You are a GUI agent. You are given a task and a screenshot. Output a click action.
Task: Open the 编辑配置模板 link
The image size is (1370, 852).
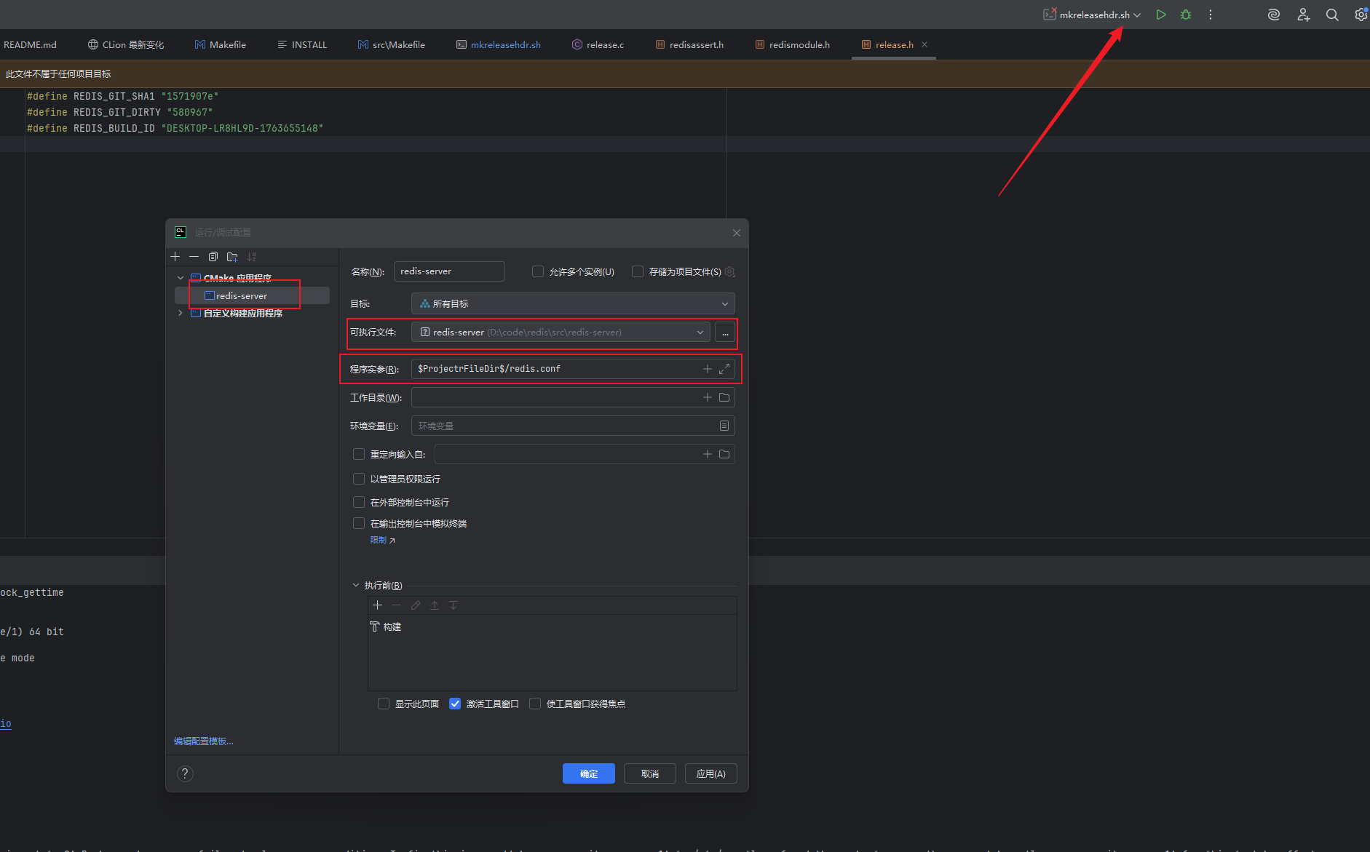(204, 741)
